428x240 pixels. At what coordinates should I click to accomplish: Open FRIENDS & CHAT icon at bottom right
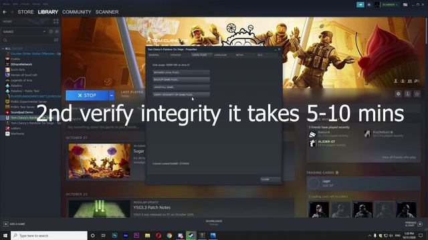pyautogui.click(x=420, y=224)
